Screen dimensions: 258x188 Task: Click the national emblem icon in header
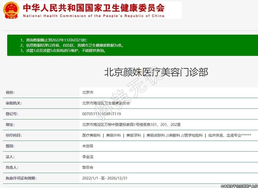(x=11, y=10)
